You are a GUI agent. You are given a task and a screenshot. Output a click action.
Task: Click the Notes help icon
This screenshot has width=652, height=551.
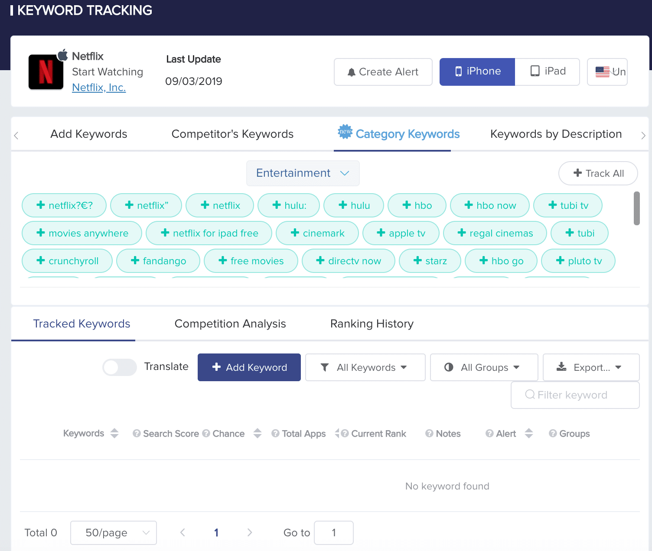pyautogui.click(x=429, y=434)
